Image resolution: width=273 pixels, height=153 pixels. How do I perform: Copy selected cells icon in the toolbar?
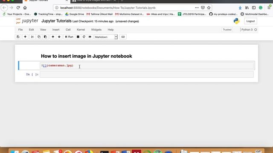(x=39, y=37)
